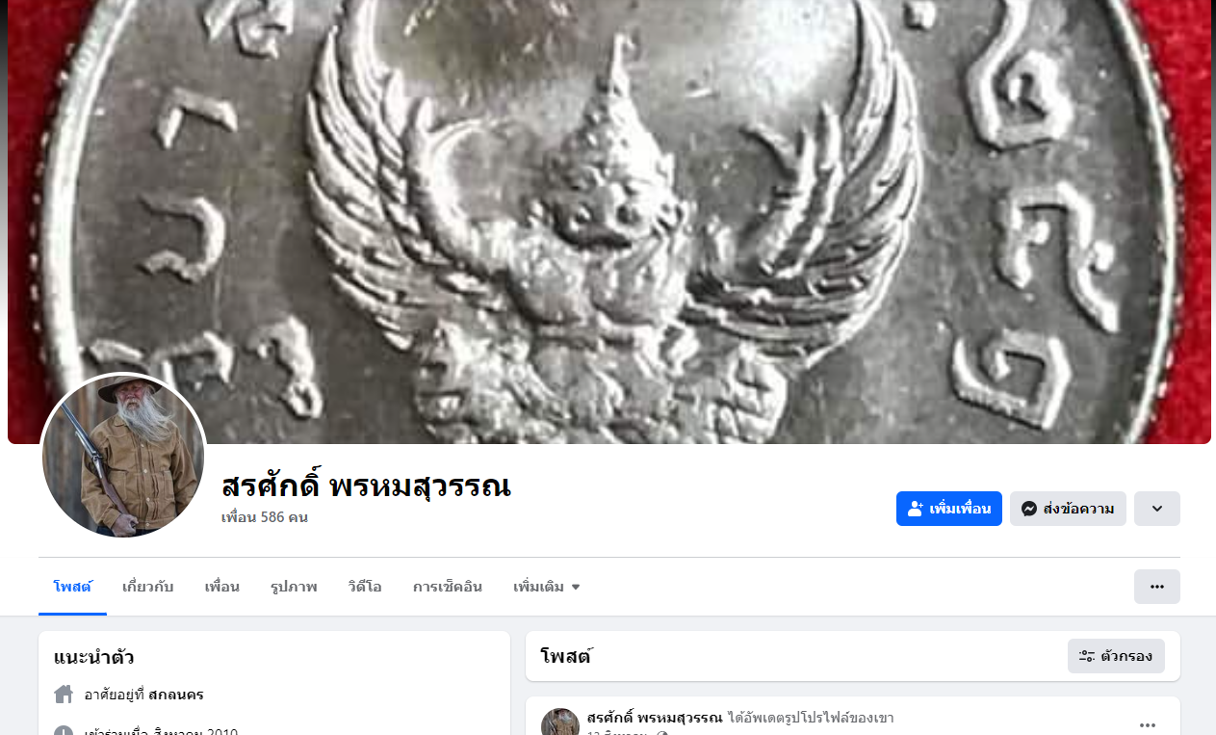1216x735 pixels.
Task: Expand the chevron dropdown next to ส่งข้อความ
Action: point(1157,509)
